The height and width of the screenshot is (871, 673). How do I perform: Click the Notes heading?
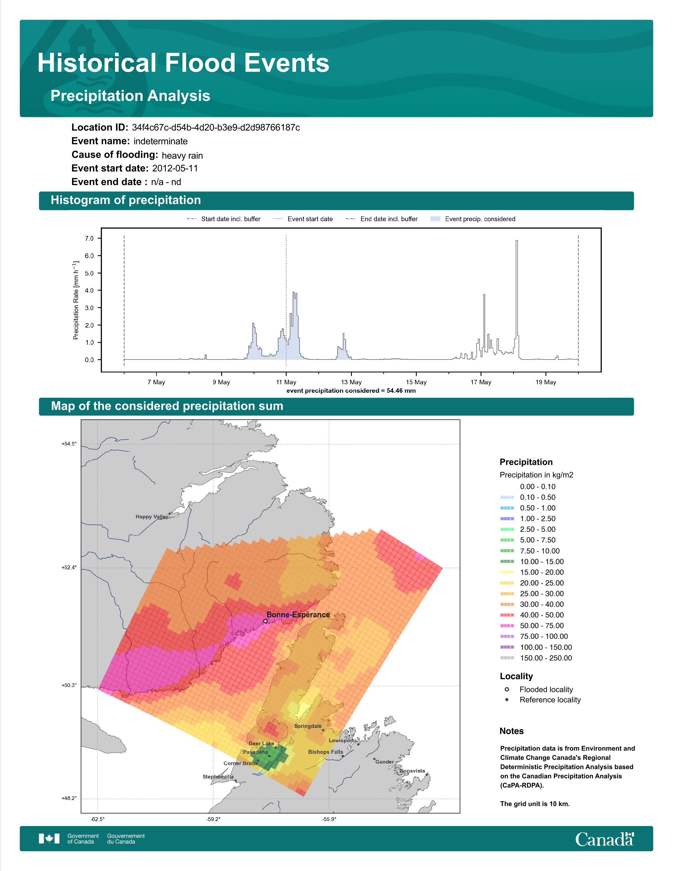511,731
